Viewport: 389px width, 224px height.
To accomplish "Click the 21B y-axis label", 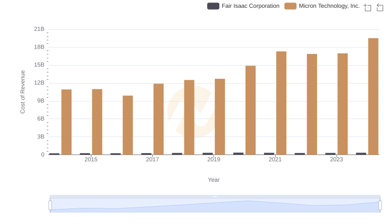I will [39, 29].
